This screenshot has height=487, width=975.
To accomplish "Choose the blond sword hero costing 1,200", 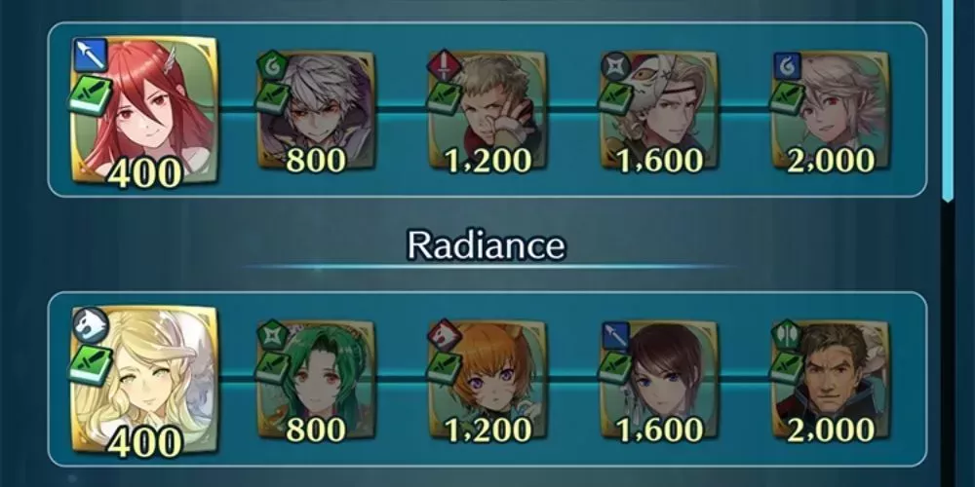I will 488,110.
